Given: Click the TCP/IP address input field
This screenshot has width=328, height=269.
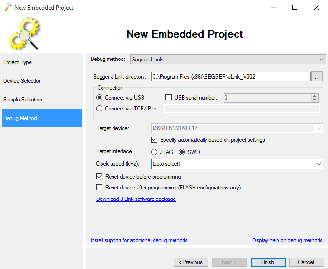Looking at the screenshot, I should click(242, 109).
